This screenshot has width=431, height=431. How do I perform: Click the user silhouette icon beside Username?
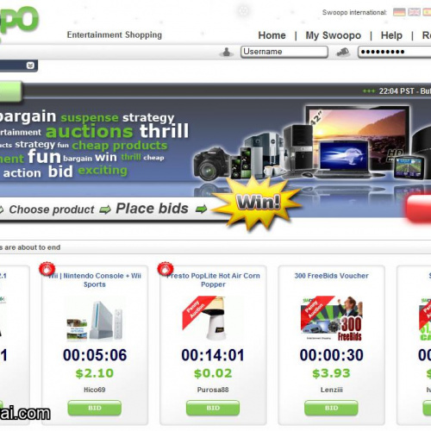(x=227, y=52)
